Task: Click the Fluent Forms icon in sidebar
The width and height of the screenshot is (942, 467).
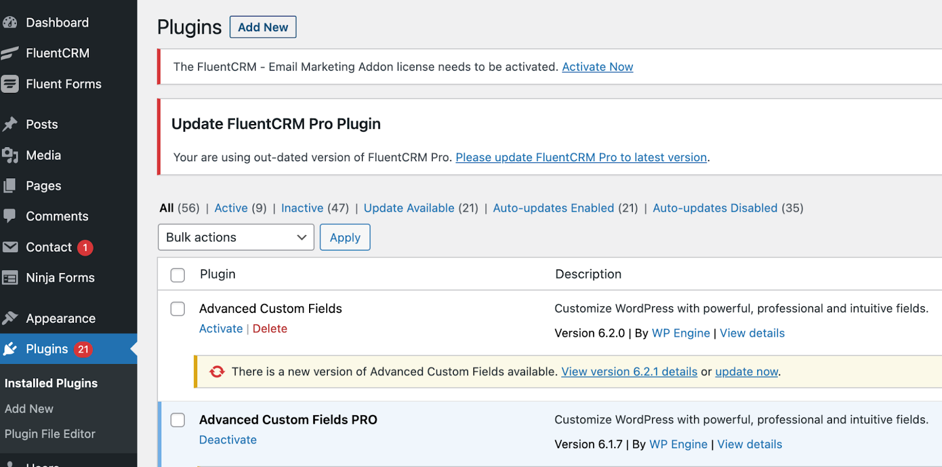Action: coord(10,84)
